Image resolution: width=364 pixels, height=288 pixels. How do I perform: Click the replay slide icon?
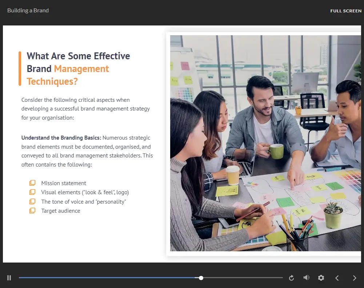[x=291, y=278]
